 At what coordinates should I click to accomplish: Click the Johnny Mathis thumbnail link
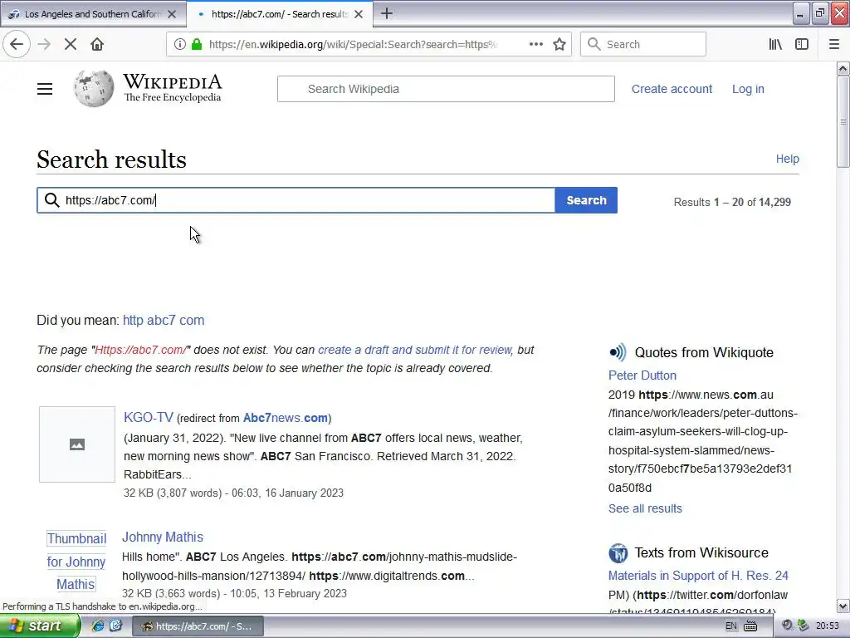(76, 562)
